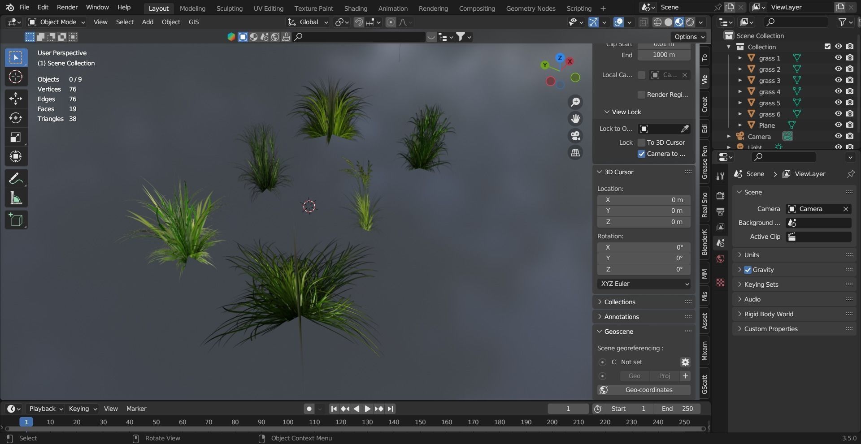861x444 pixels.
Task: Jump to the end frame button
Action: (391, 409)
